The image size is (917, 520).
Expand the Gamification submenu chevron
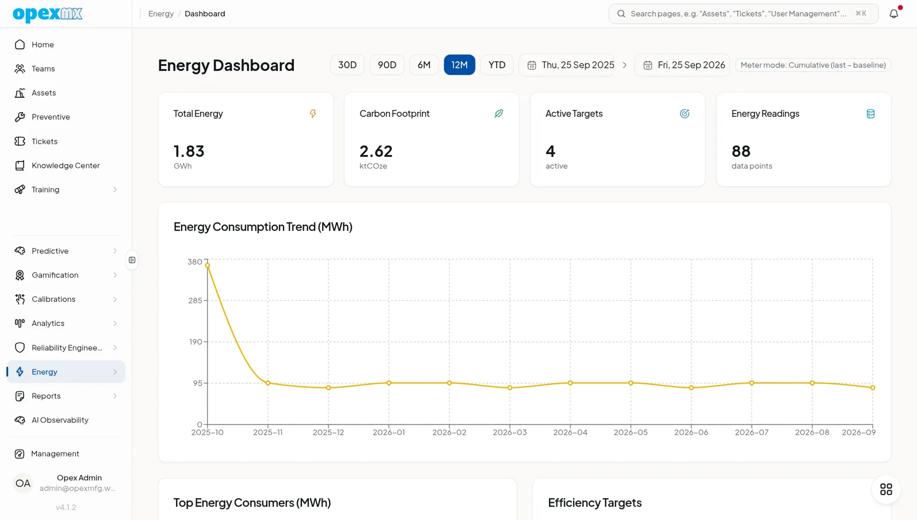point(115,275)
